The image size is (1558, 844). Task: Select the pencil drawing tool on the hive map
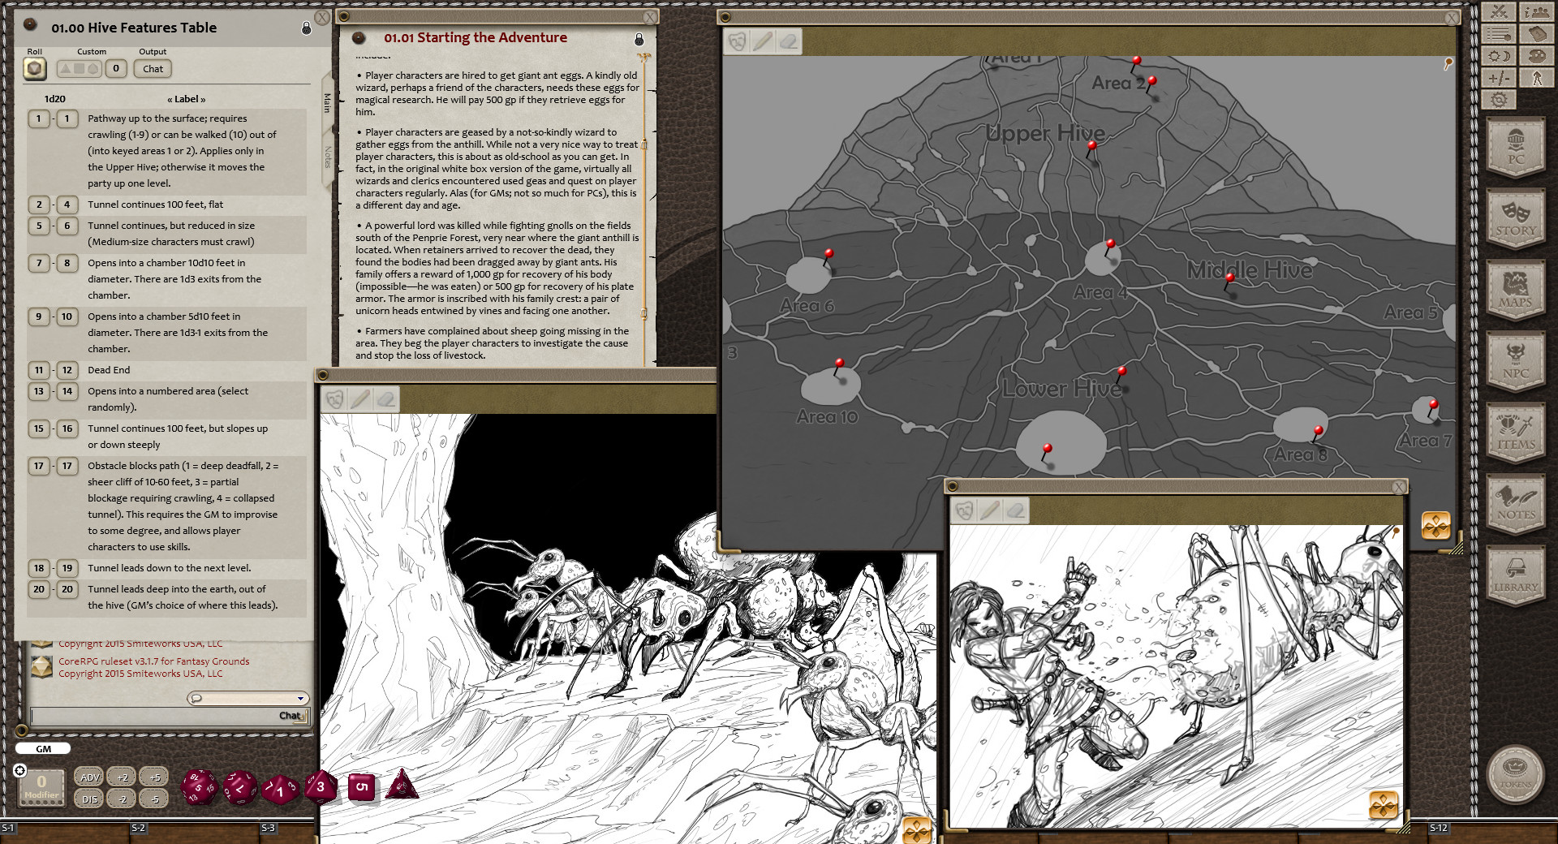tap(761, 43)
